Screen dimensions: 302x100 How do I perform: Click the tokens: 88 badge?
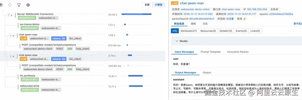[x=59, y=38]
